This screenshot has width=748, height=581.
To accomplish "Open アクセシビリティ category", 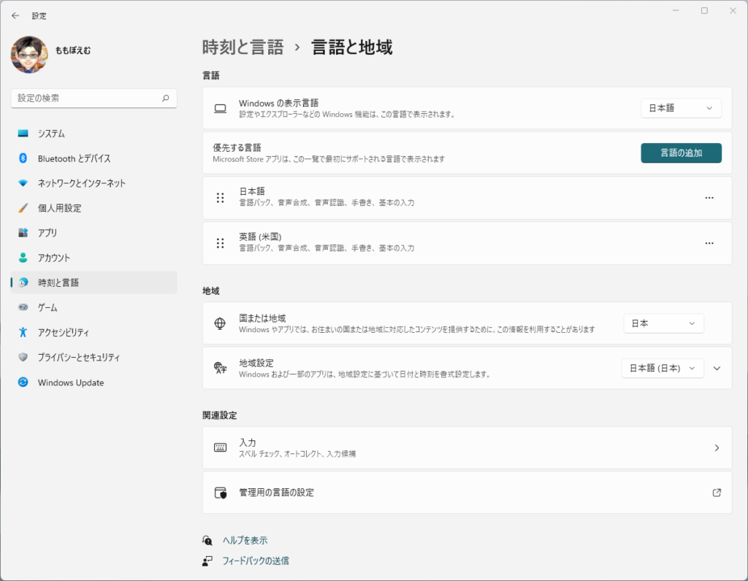I will 93,332.
